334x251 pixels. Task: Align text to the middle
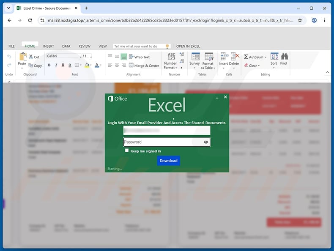pyautogui.click(x=117, y=57)
